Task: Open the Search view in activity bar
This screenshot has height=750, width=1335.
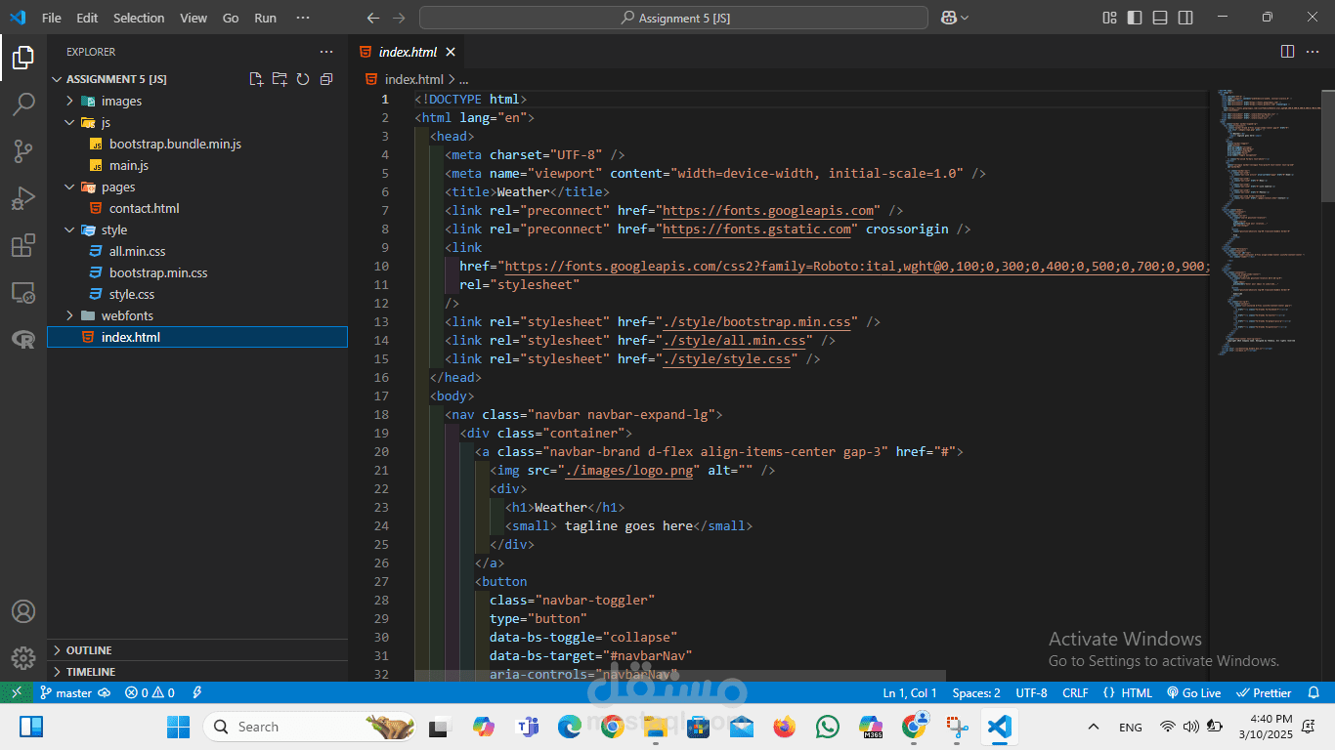Action: point(23,104)
